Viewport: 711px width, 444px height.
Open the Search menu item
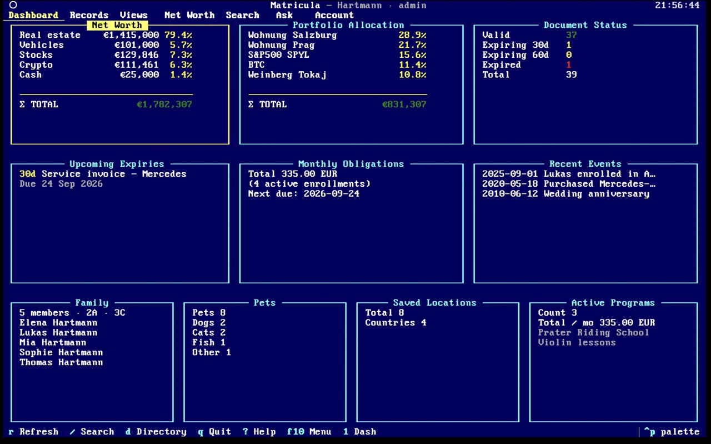tap(242, 15)
